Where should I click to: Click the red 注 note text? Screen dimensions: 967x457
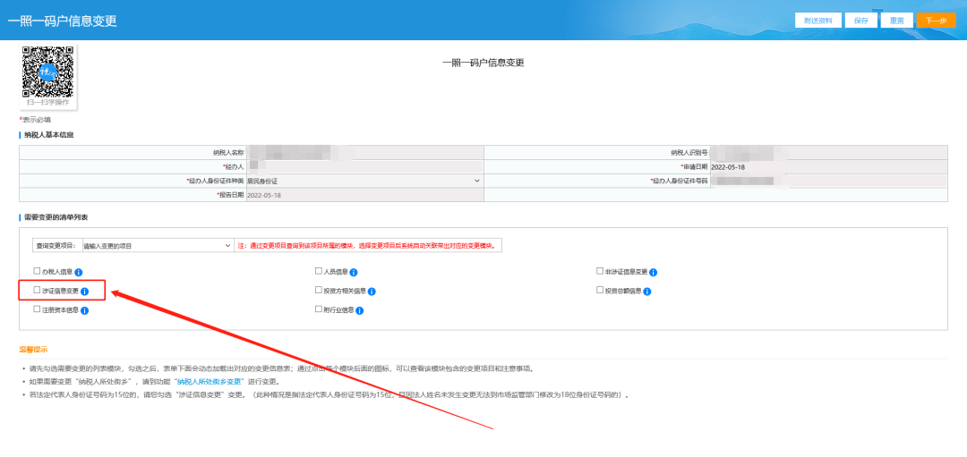tap(368, 246)
